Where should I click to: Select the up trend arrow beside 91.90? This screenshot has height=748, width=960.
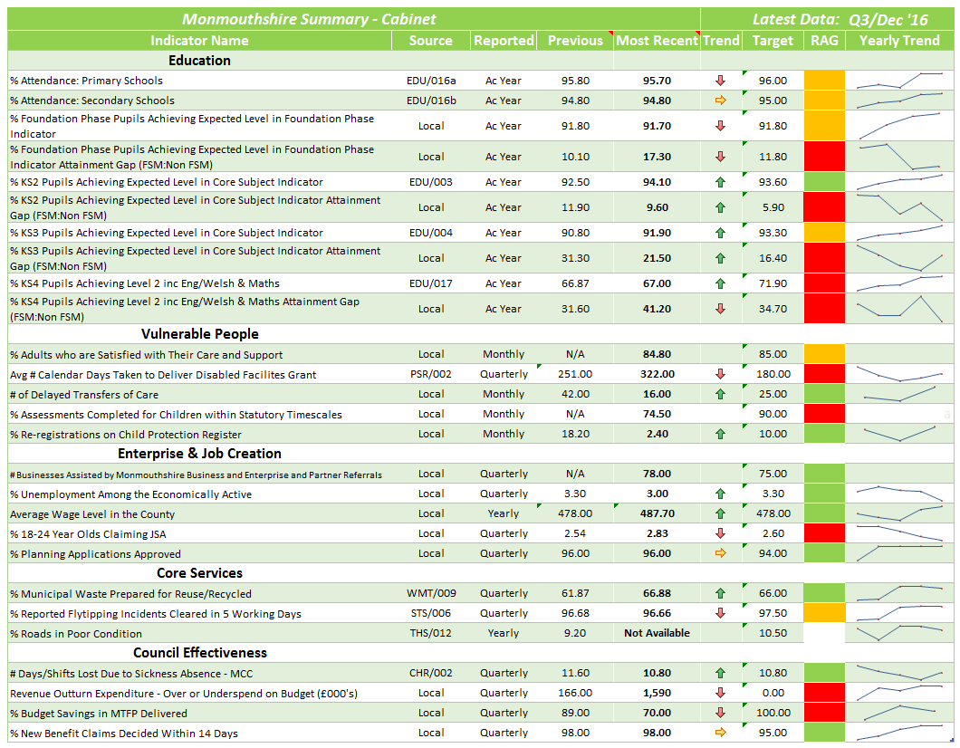[721, 233]
